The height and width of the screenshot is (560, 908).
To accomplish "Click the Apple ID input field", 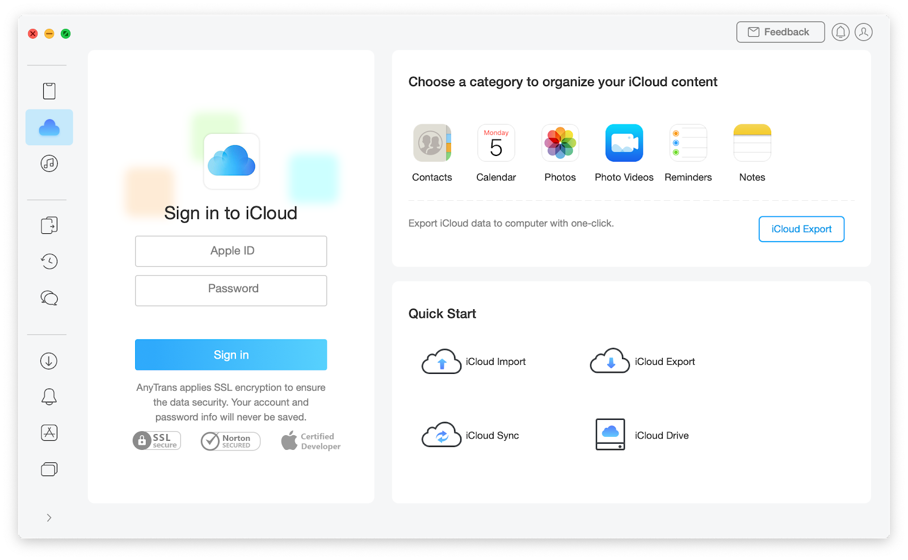I will pos(231,251).
